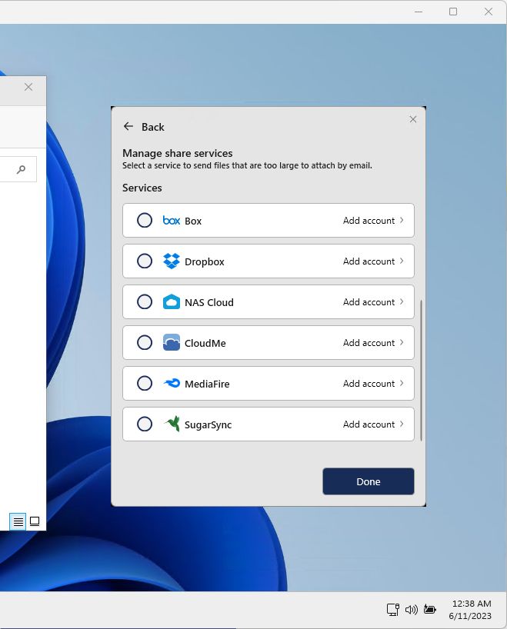The height and width of the screenshot is (629, 507).
Task: Click the CloudMe name text
Action: point(205,344)
